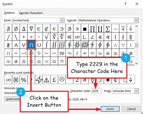Switch to the Special Characters tab
The image size is (143, 114).
31,13
